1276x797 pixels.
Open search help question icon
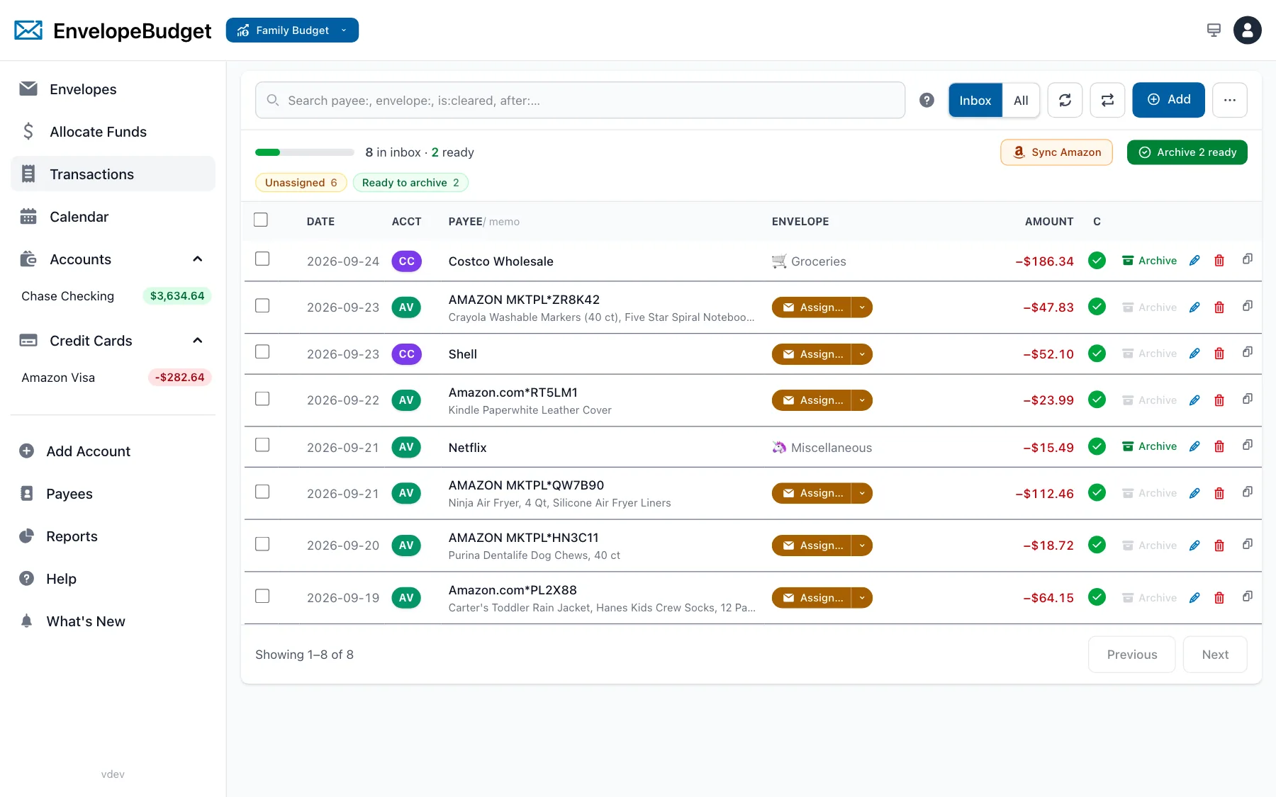pyautogui.click(x=927, y=101)
